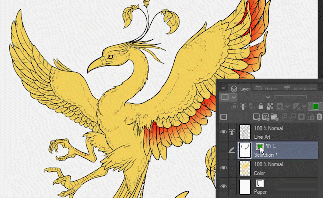The height and width of the screenshot is (198, 323).
Task: Hide the Paper layer via eye icon
Action: tap(223, 186)
